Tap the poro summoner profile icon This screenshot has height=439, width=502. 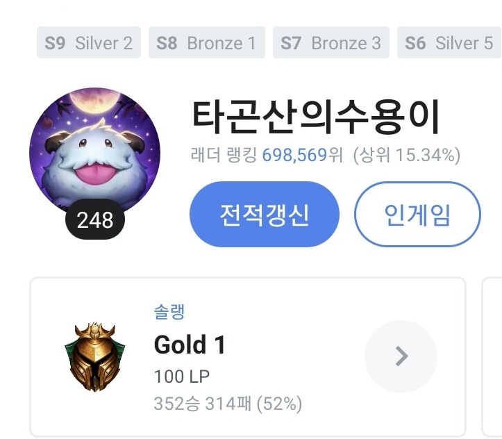click(x=94, y=152)
